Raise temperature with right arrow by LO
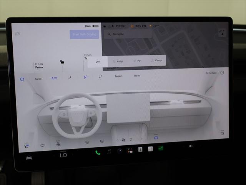Image resolution: width=246 pixels, height=185 pixels. coord(73,155)
